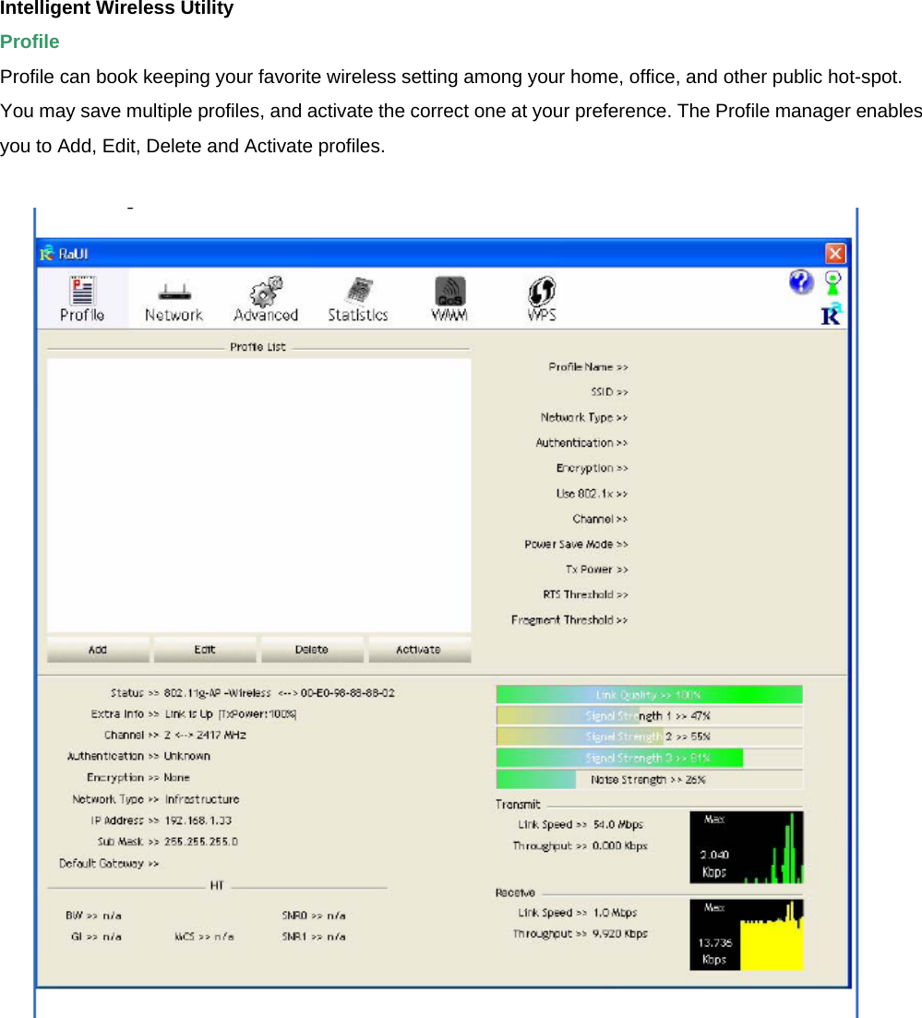Open the Channel selector

click(600, 519)
